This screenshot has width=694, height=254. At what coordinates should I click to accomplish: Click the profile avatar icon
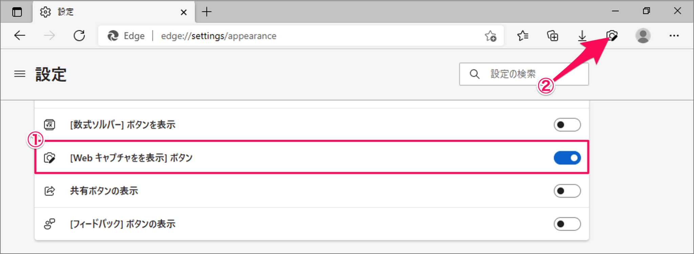643,36
